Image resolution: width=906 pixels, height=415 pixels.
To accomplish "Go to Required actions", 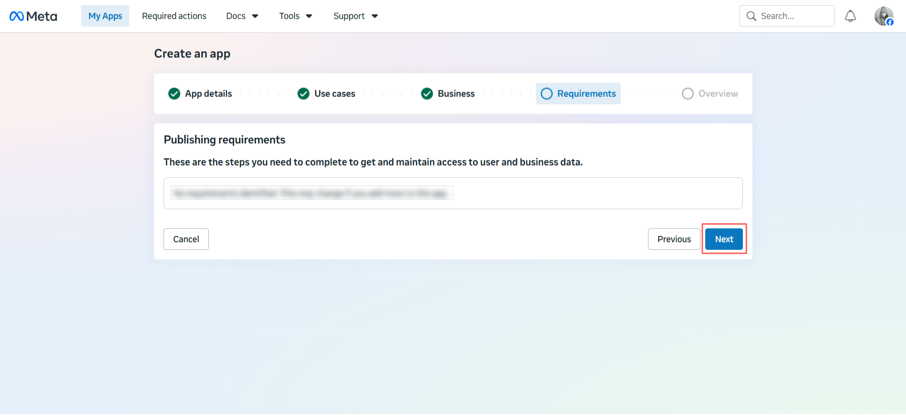I will pos(174,16).
